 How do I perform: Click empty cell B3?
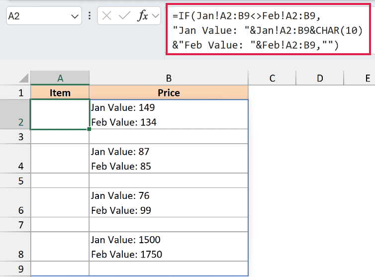169,137
